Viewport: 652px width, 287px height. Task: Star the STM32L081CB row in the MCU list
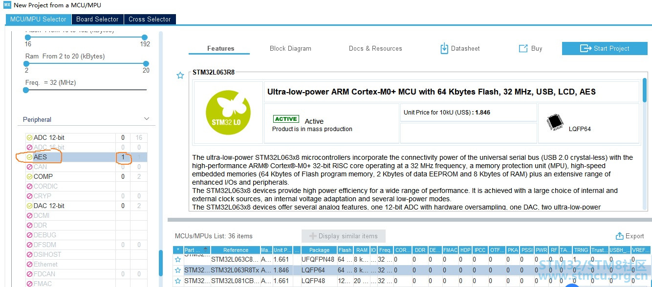point(178,281)
